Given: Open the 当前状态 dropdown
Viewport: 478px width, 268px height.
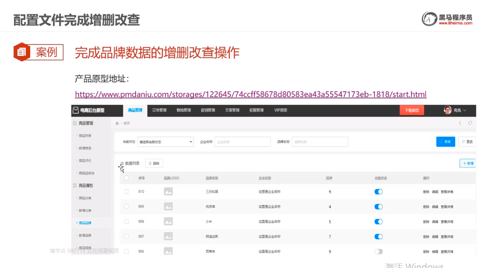Looking at the screenshot, I should [x=165, y=142].
